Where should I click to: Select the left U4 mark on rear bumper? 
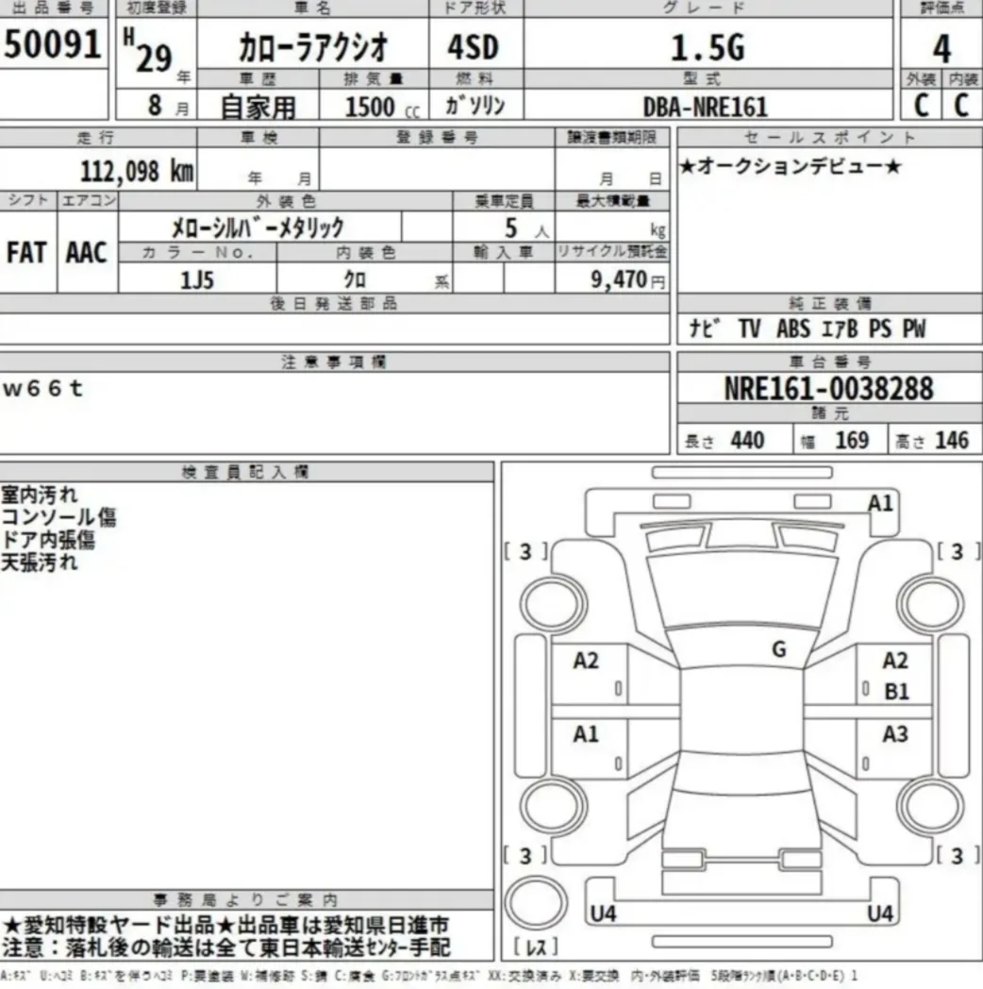pyautogui.click(x=604, y=914)
